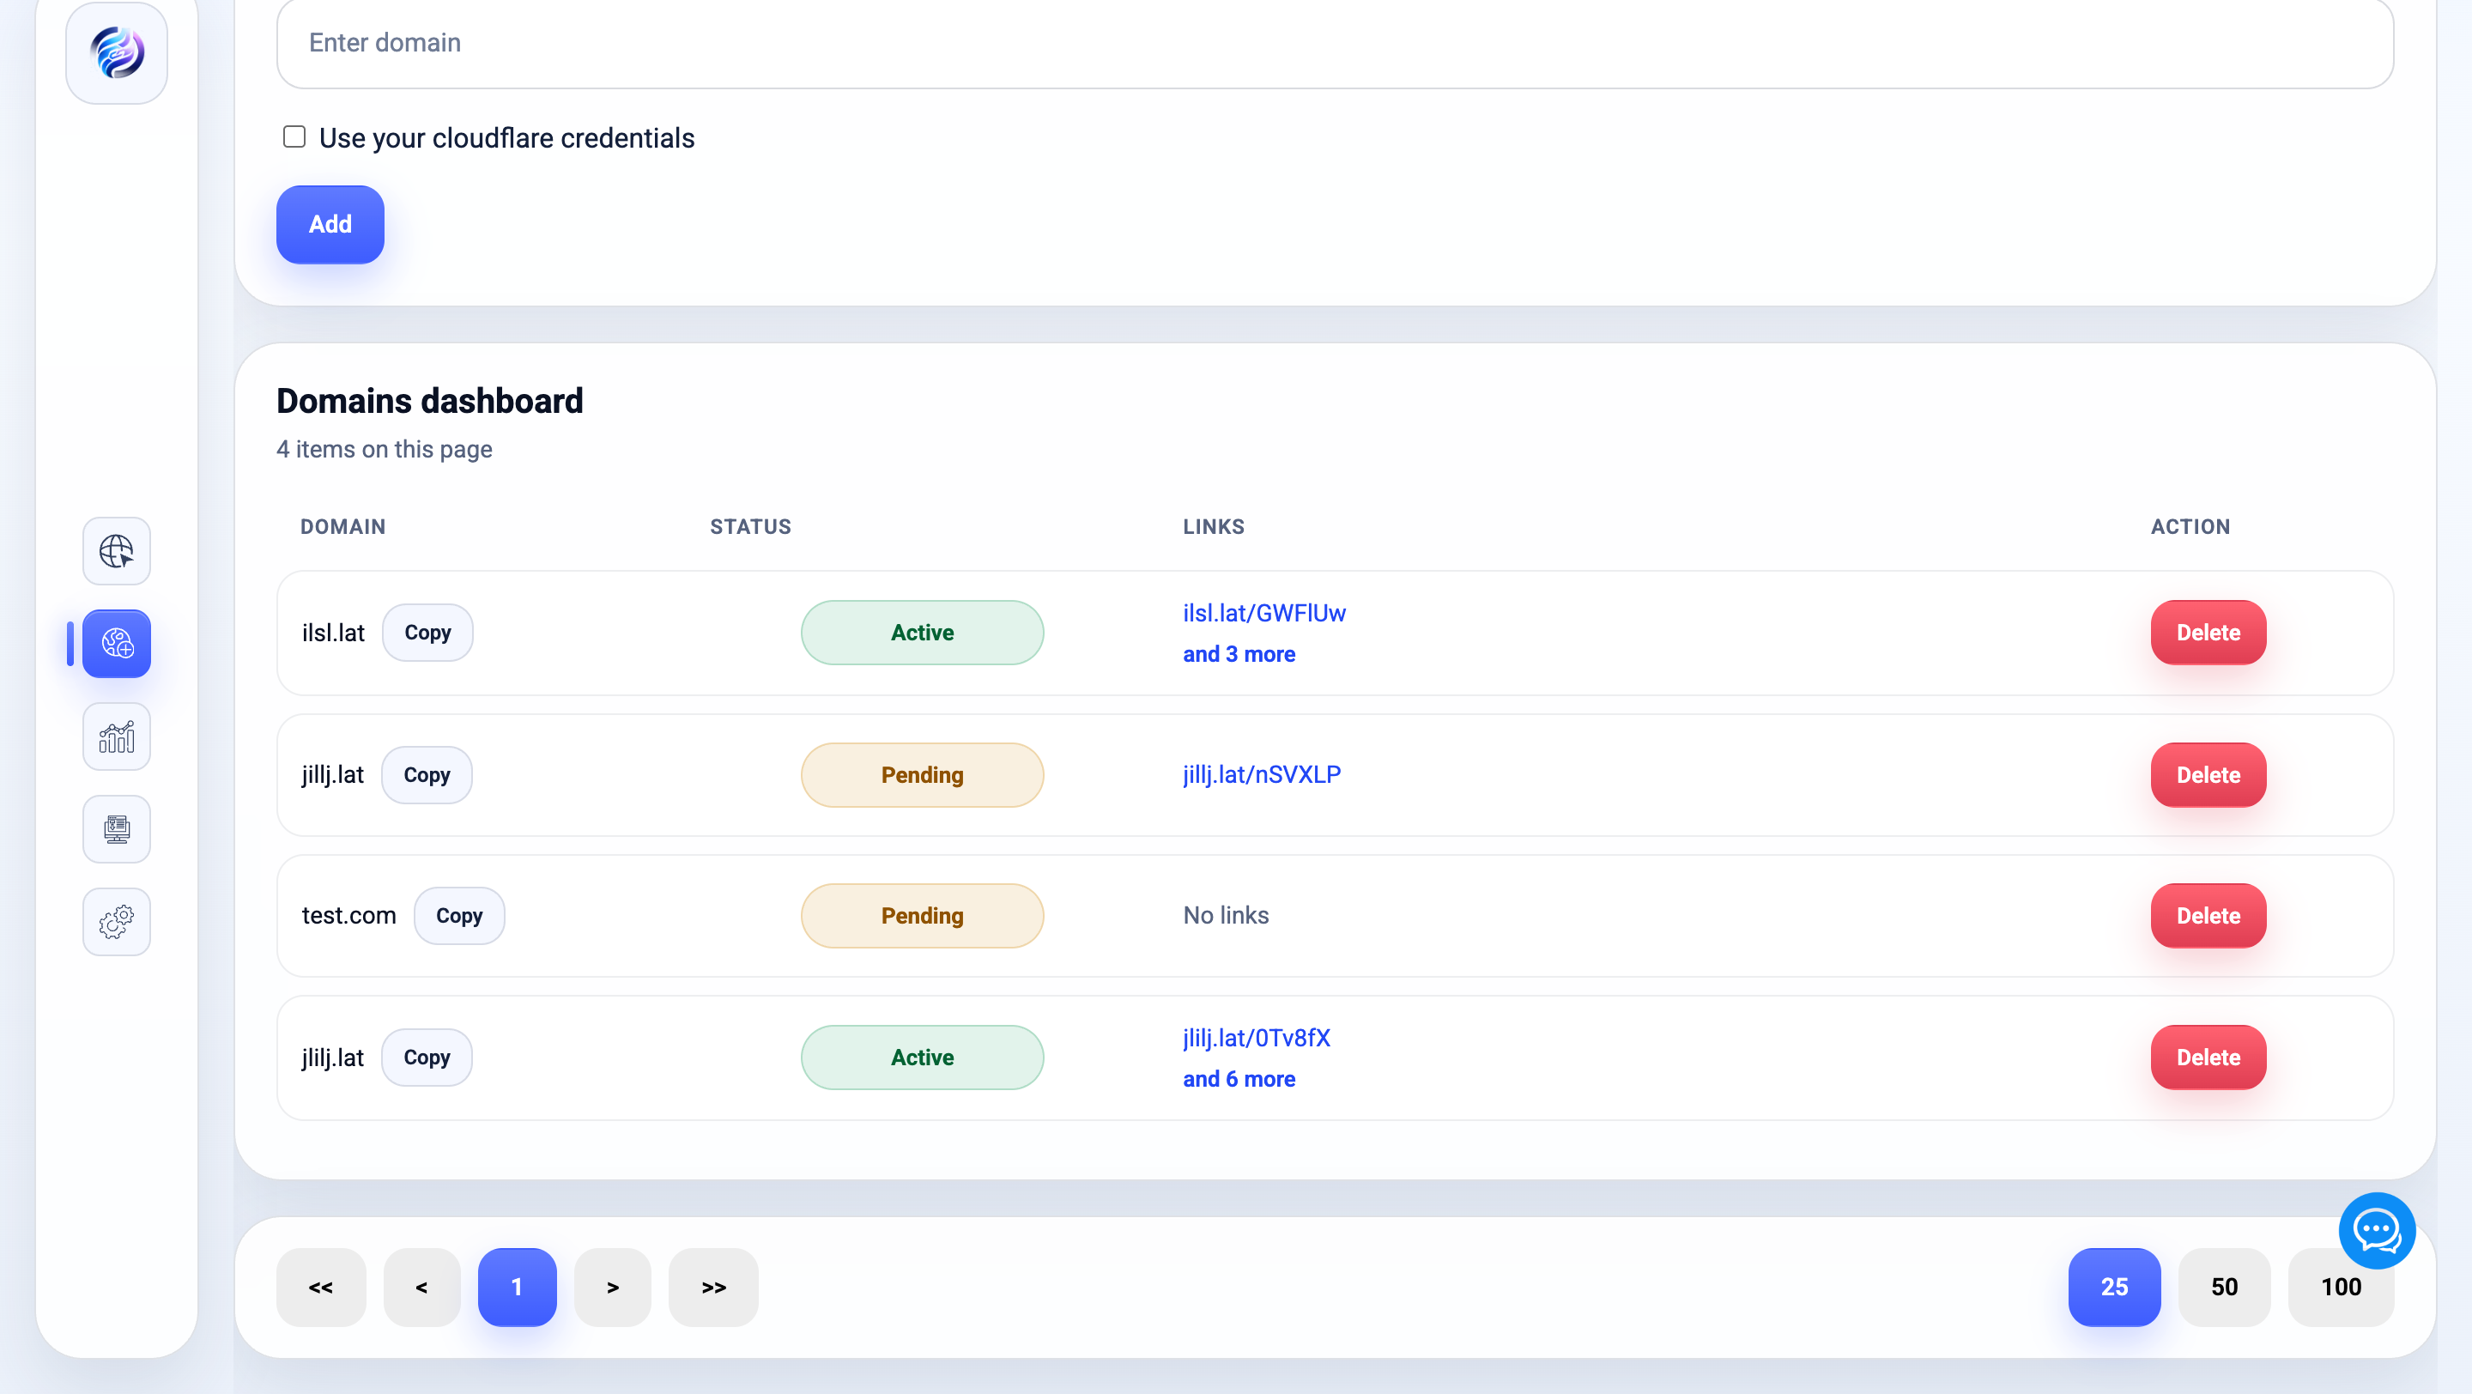The height and width of the screenshot is (1394, 2472).
Task: Click the Add domain button
Action: click(x=330, y=225)
